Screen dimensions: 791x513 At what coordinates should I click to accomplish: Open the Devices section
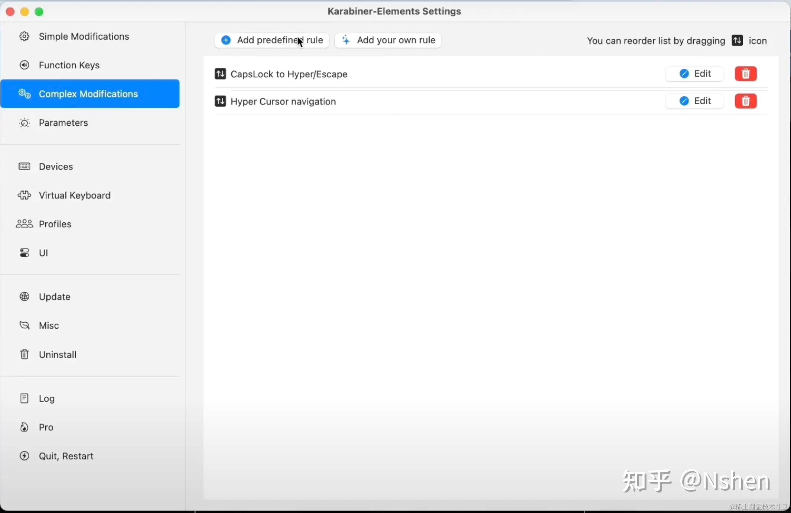coord(90,167)
